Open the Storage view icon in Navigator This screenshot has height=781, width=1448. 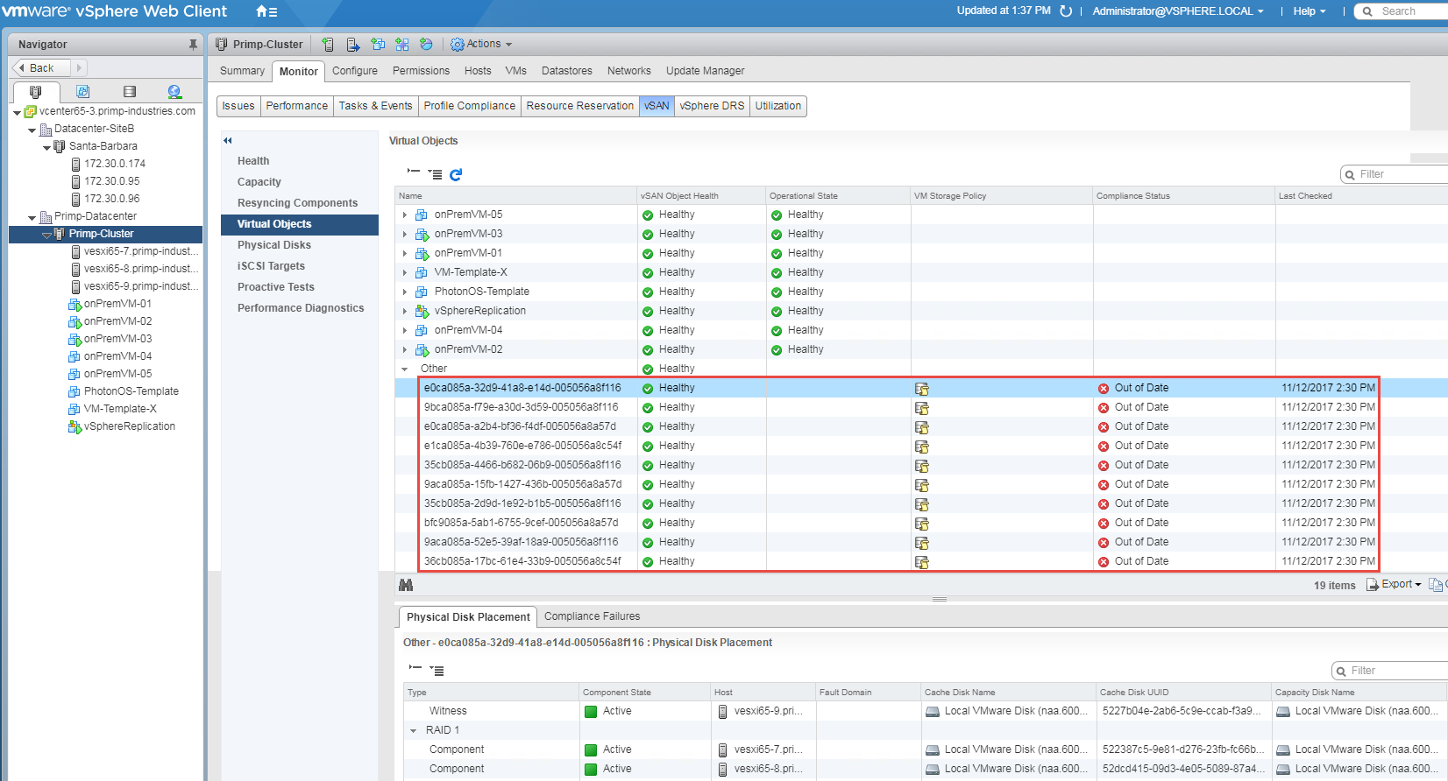130,92
